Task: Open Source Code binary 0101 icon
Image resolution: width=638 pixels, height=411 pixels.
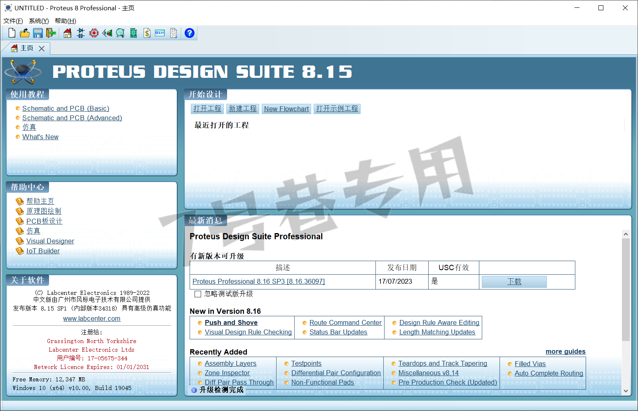Action: click(x=160, y=33)
